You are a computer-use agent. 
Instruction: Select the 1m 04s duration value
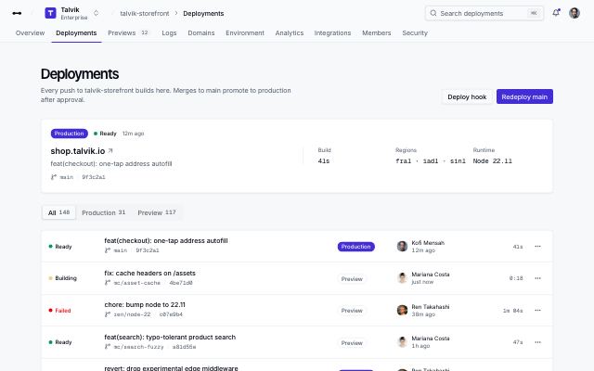point(512,311)
